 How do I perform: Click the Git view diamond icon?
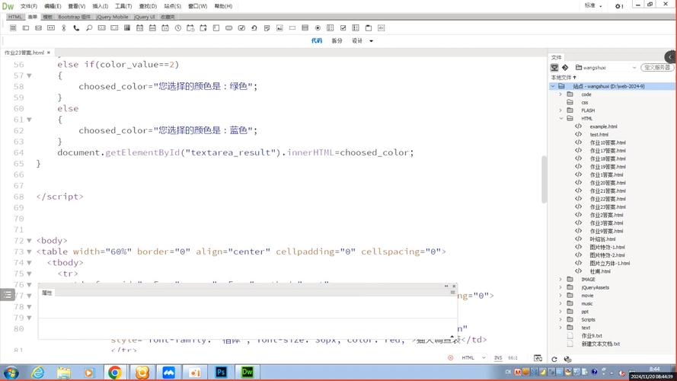(565, 67)
